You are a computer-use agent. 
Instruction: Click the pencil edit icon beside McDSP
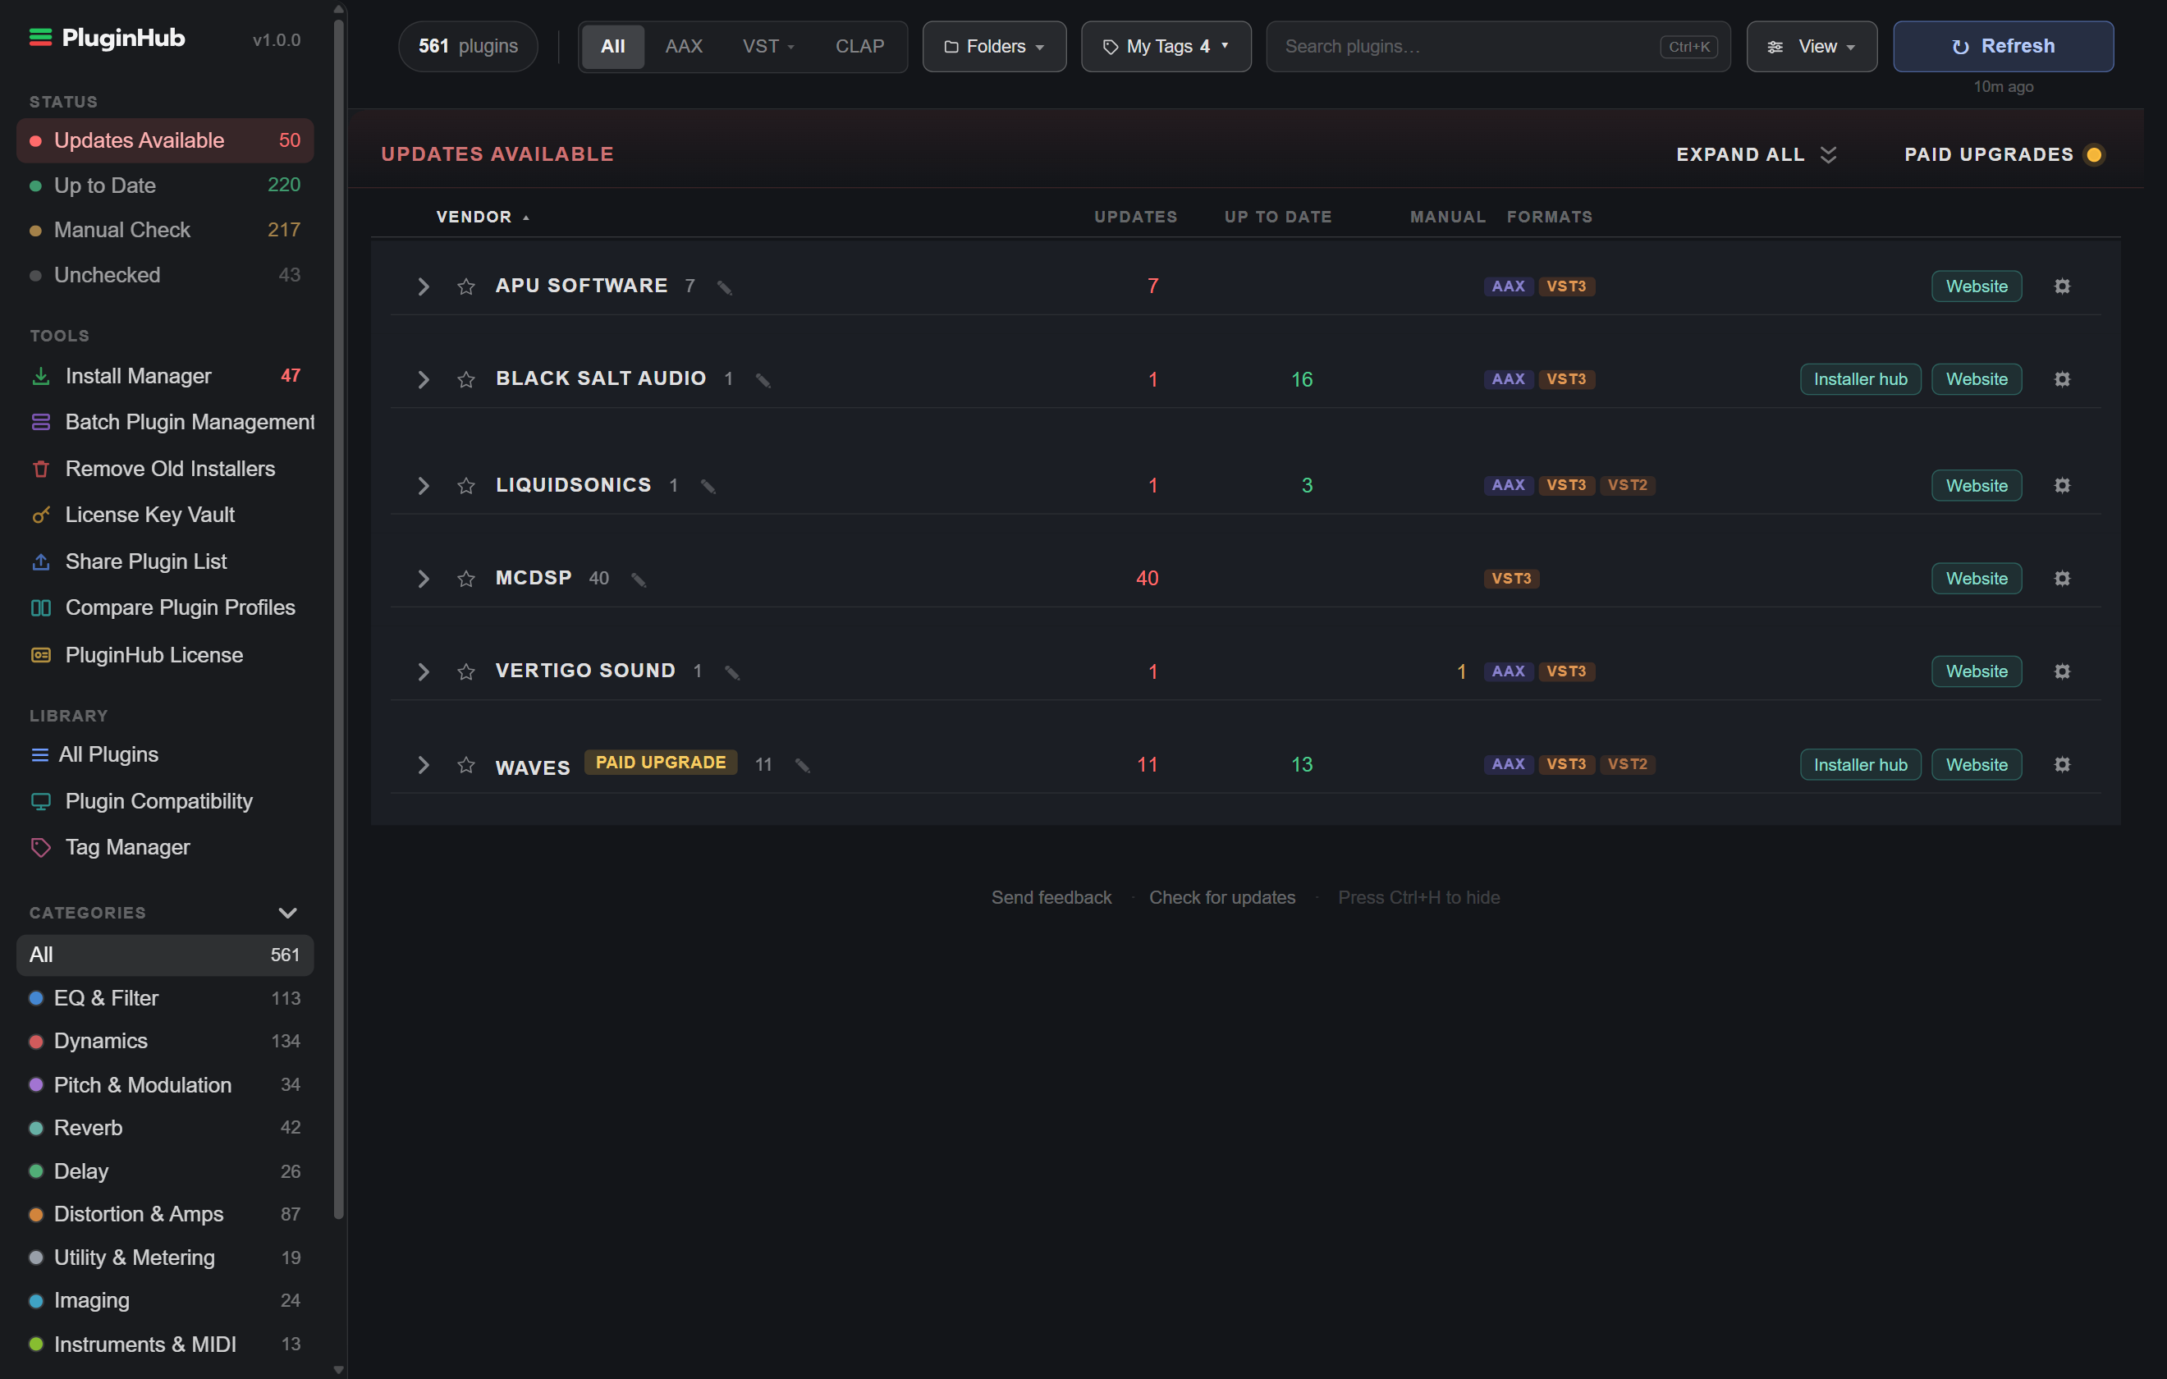click(x=639, y=579)
